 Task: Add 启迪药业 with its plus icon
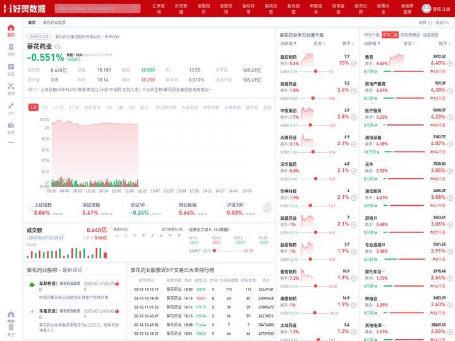(354, 90)
